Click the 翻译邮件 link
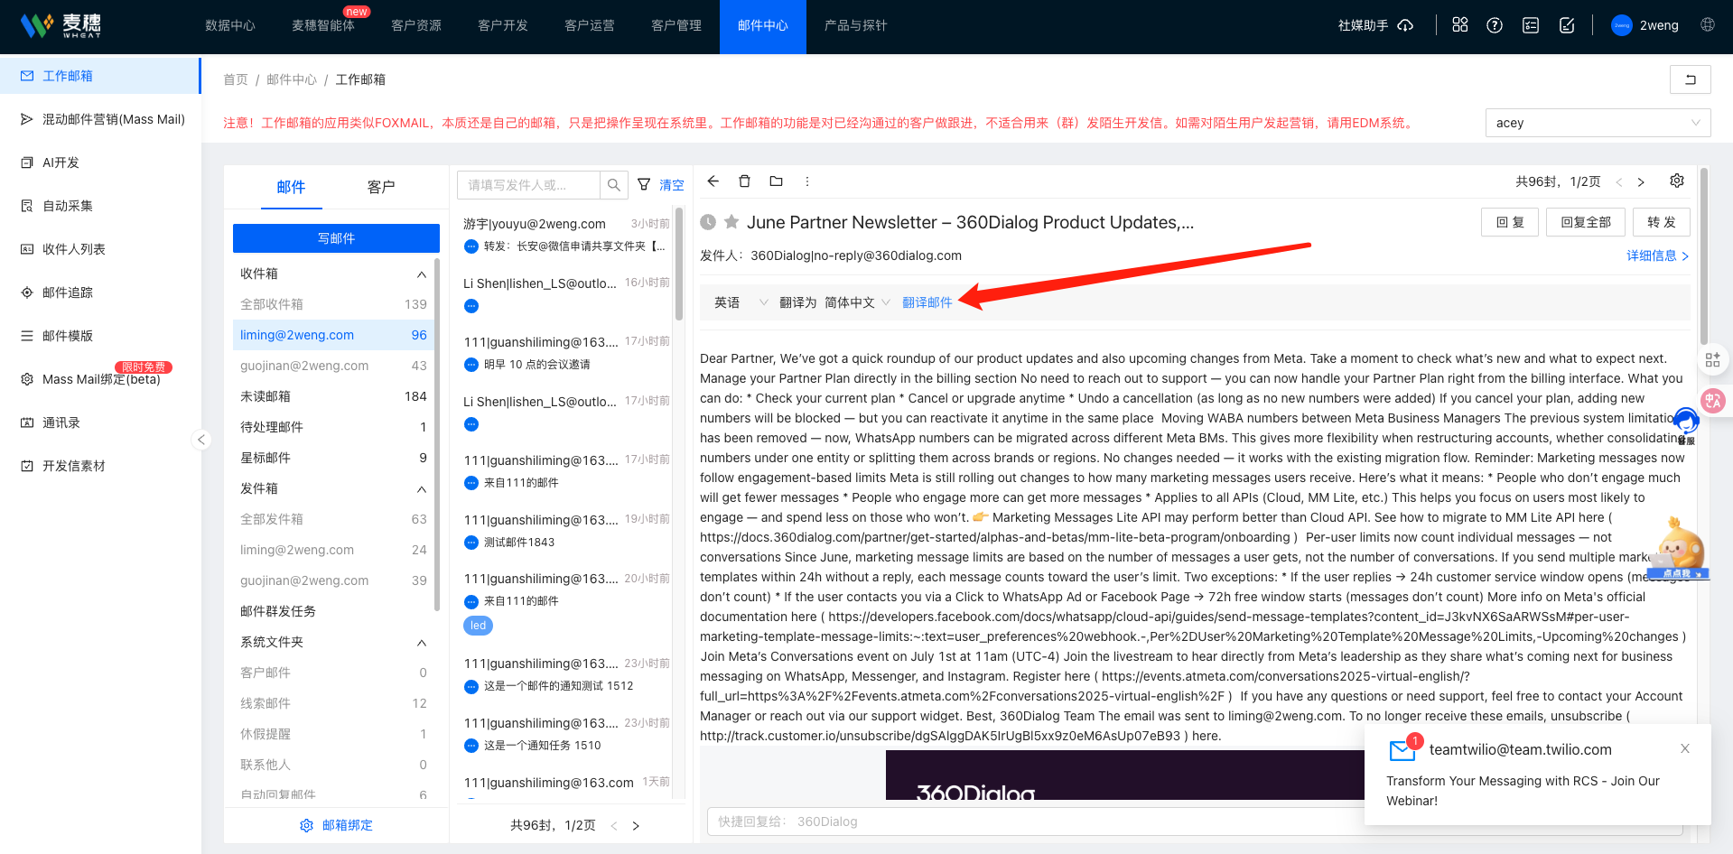 tap(927, 302)
